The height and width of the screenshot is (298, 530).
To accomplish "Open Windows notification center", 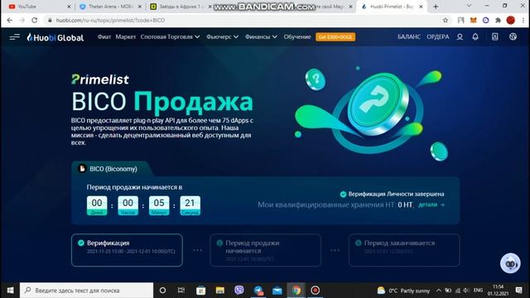I will (x=519, y=291).
